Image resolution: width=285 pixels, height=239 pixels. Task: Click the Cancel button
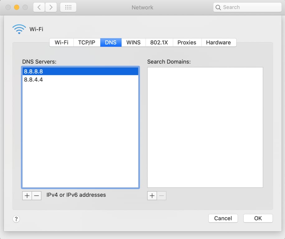[223, 218]
